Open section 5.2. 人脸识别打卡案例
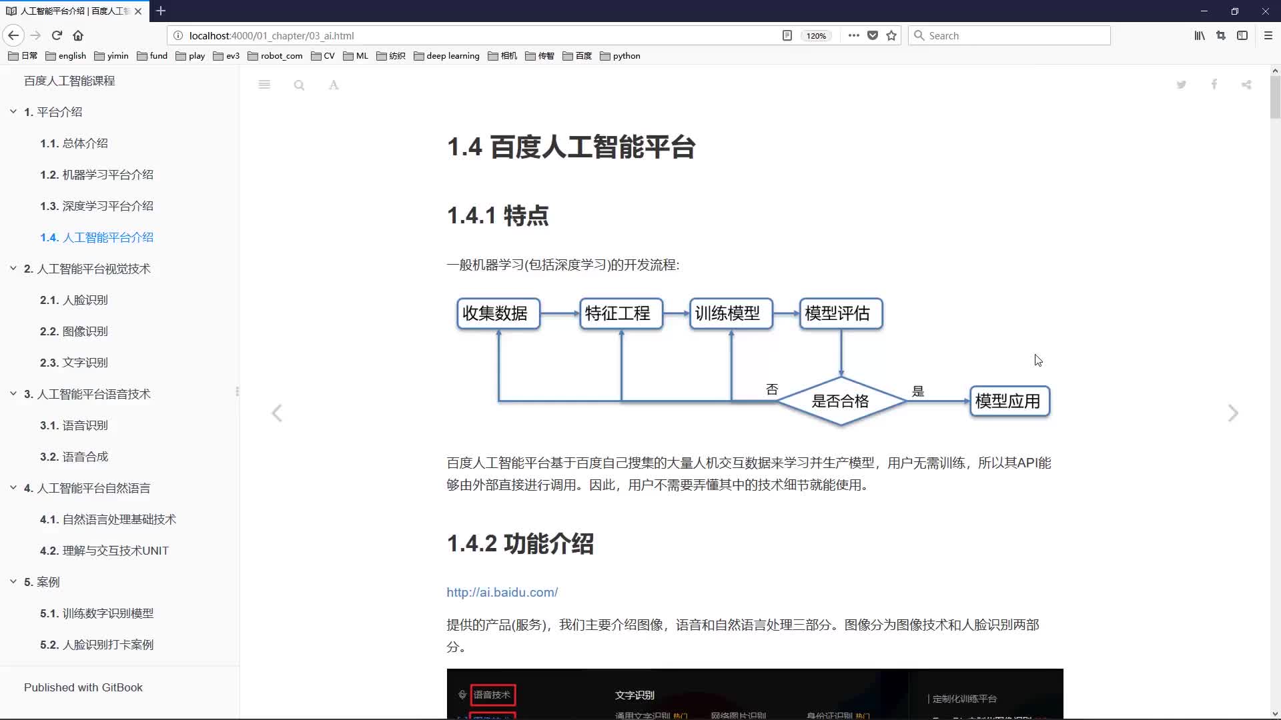The height and width of the screenshot is (720, 1281). (x=97, y=645)
